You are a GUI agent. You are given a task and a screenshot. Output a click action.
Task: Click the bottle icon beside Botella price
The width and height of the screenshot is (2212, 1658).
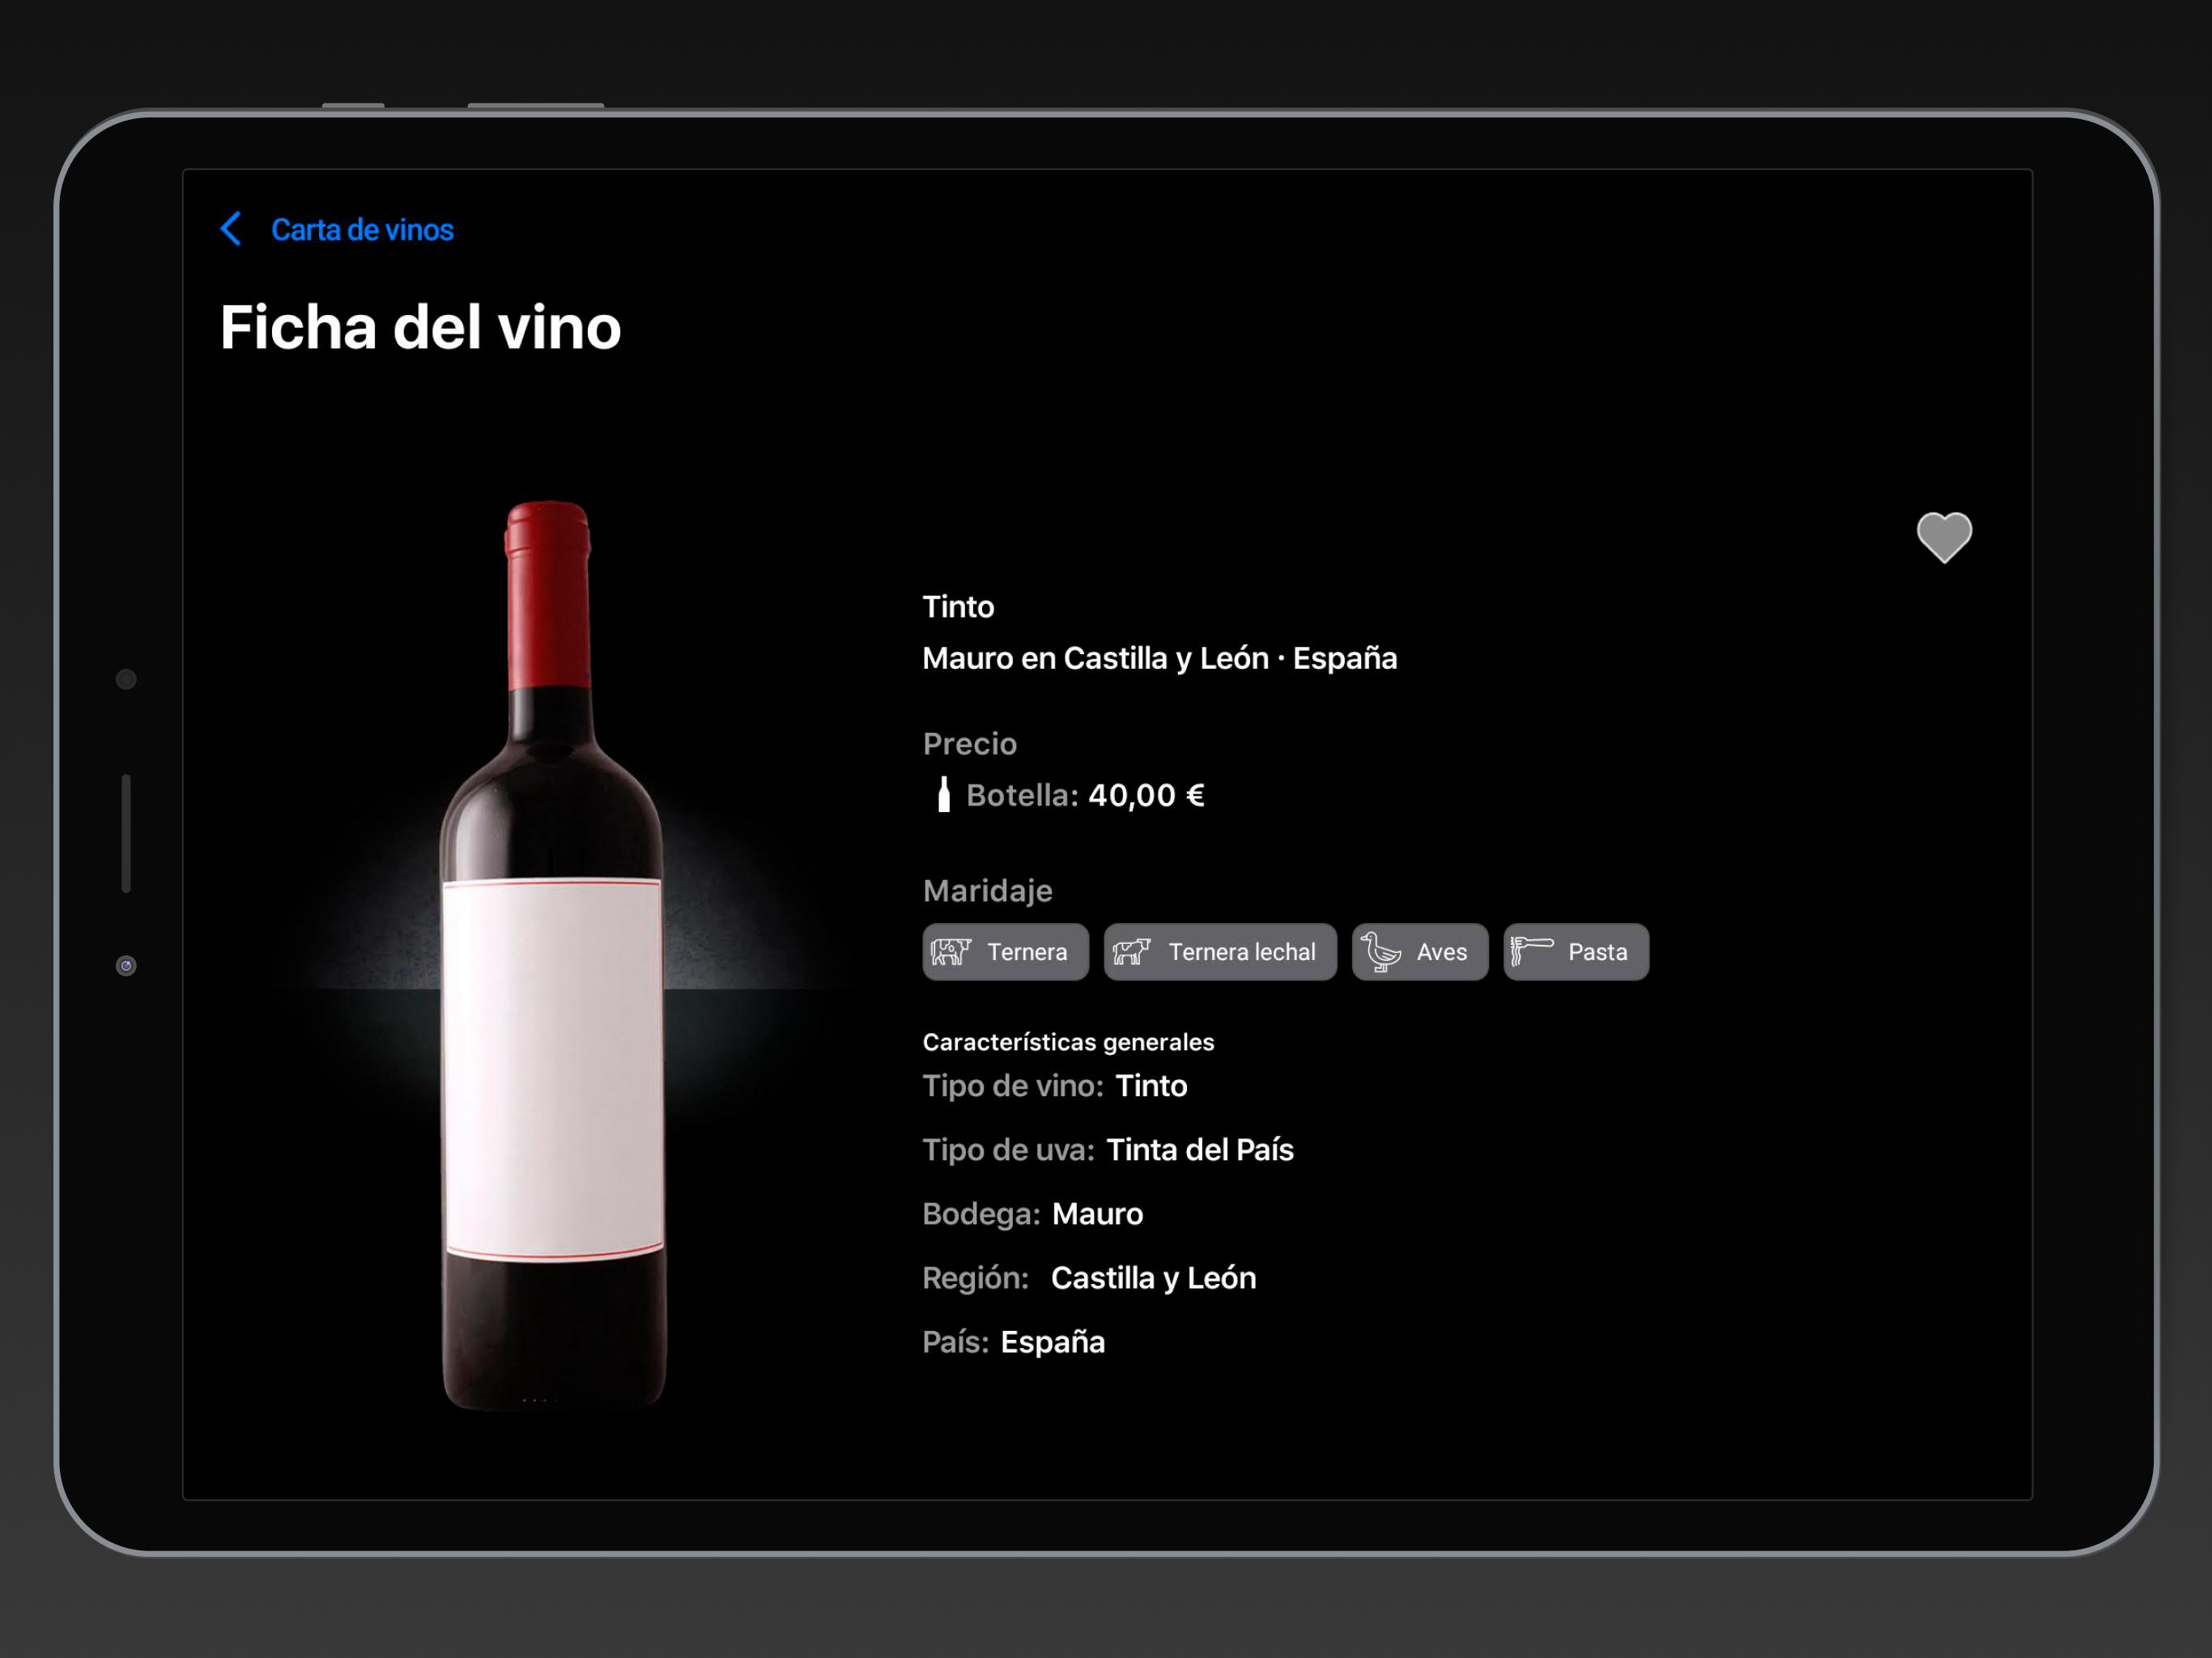coord(943,795)
